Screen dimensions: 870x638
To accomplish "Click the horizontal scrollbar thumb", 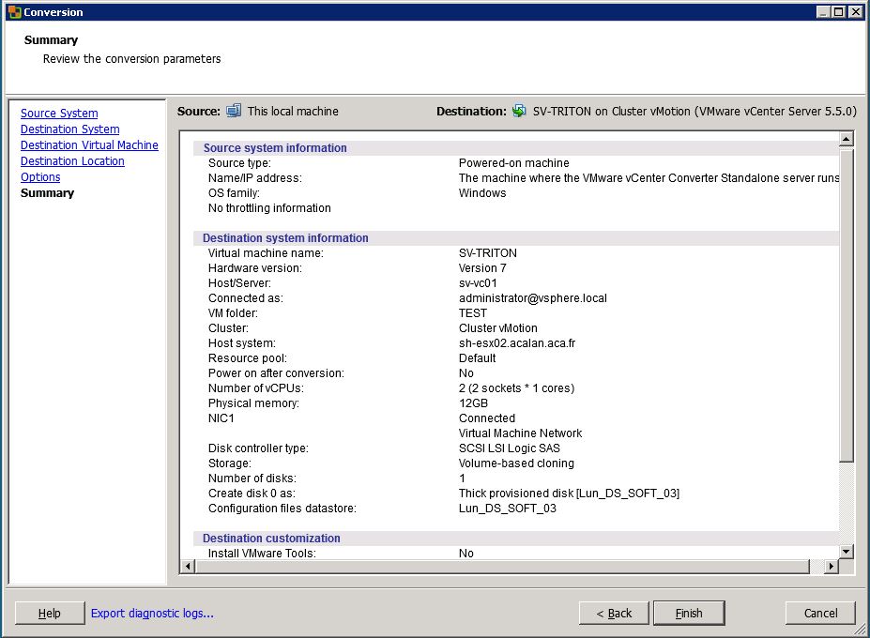I will pyautogui.click(x=503, y=567).
